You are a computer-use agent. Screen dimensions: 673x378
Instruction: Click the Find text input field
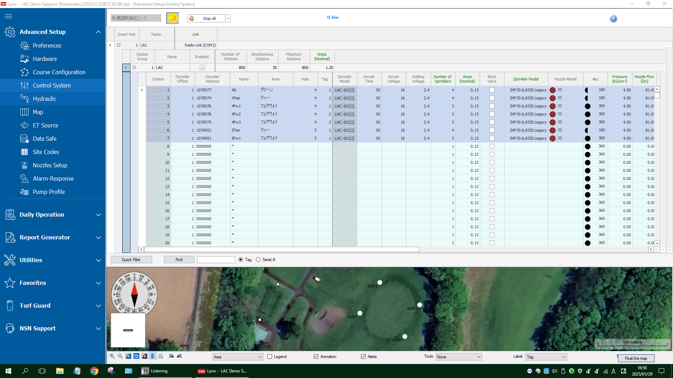coord(216,260)
